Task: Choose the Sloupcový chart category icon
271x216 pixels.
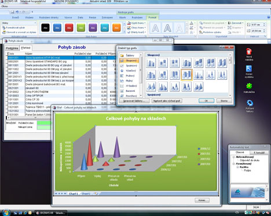Action: (x=122, y=61)
